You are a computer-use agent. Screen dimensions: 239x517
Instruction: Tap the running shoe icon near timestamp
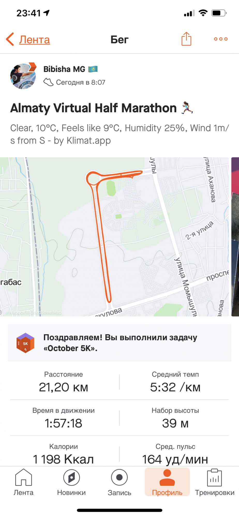[x=48, y=82]
